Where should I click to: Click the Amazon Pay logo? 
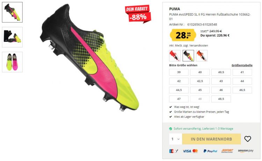click(x=246, y=151)
